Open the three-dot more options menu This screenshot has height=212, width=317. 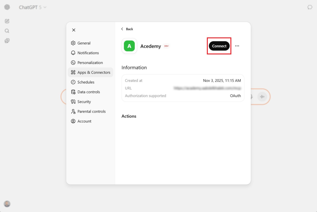click(237, 46)
